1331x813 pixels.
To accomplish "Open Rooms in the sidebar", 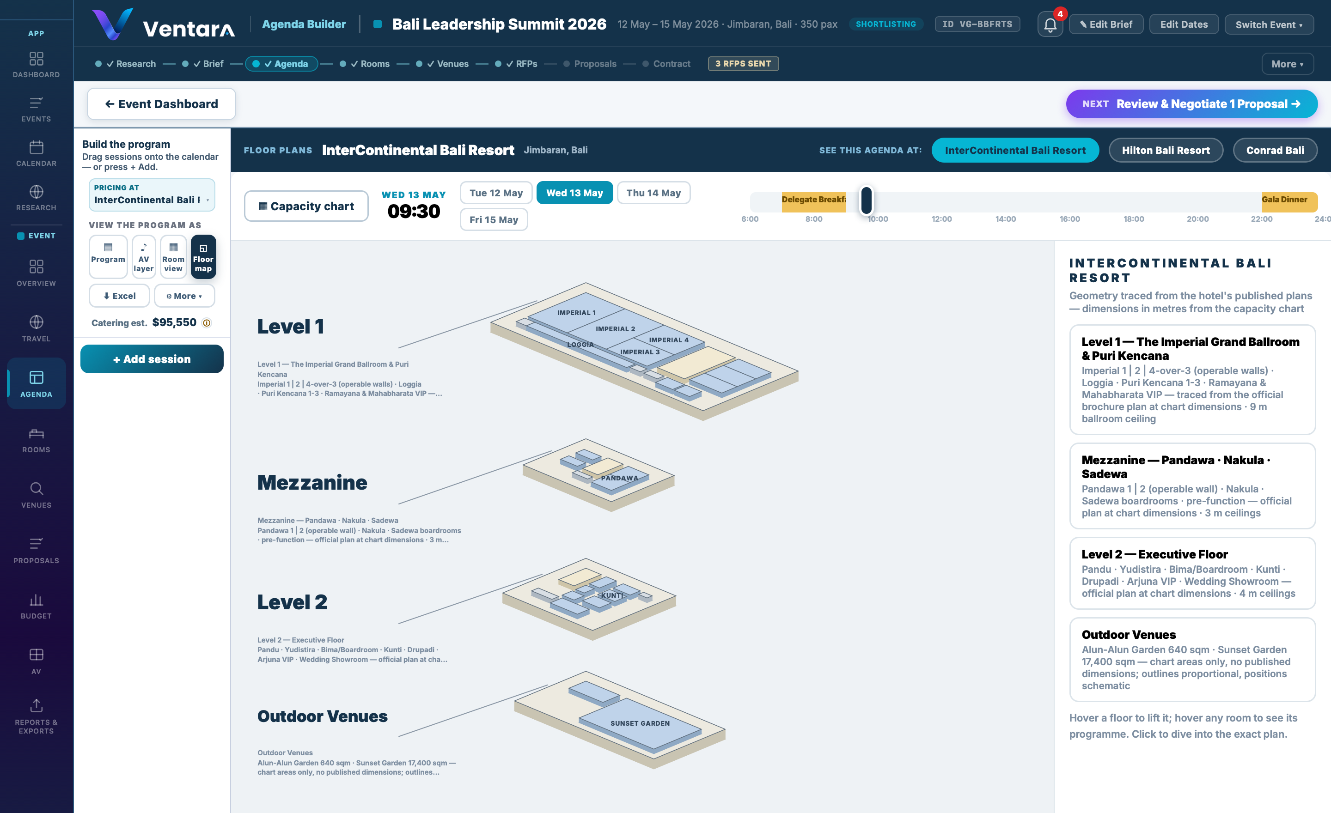I will click(x=36, y=440).
